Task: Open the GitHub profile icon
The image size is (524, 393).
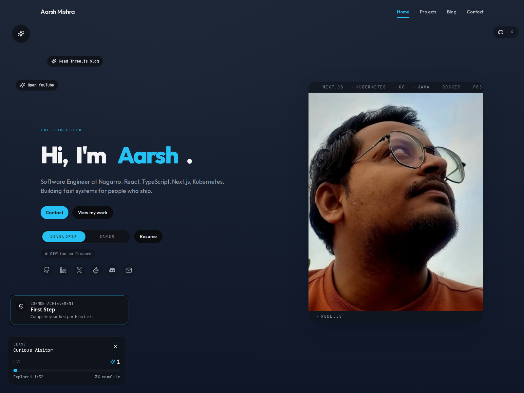Action: (x=47, y=270)
